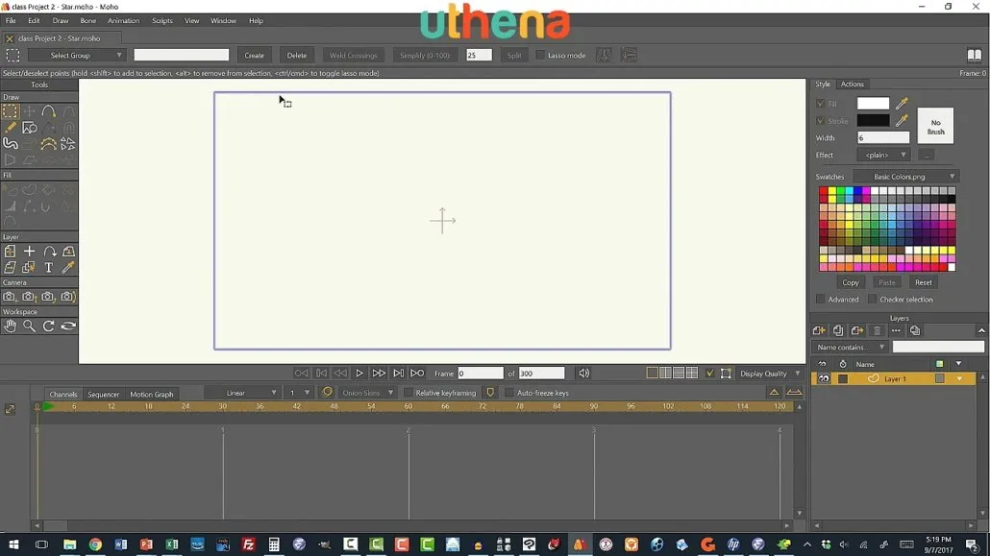Screen dimensions: 990x556
Task: Select the Select Points tool
Action: click(11, 111)
